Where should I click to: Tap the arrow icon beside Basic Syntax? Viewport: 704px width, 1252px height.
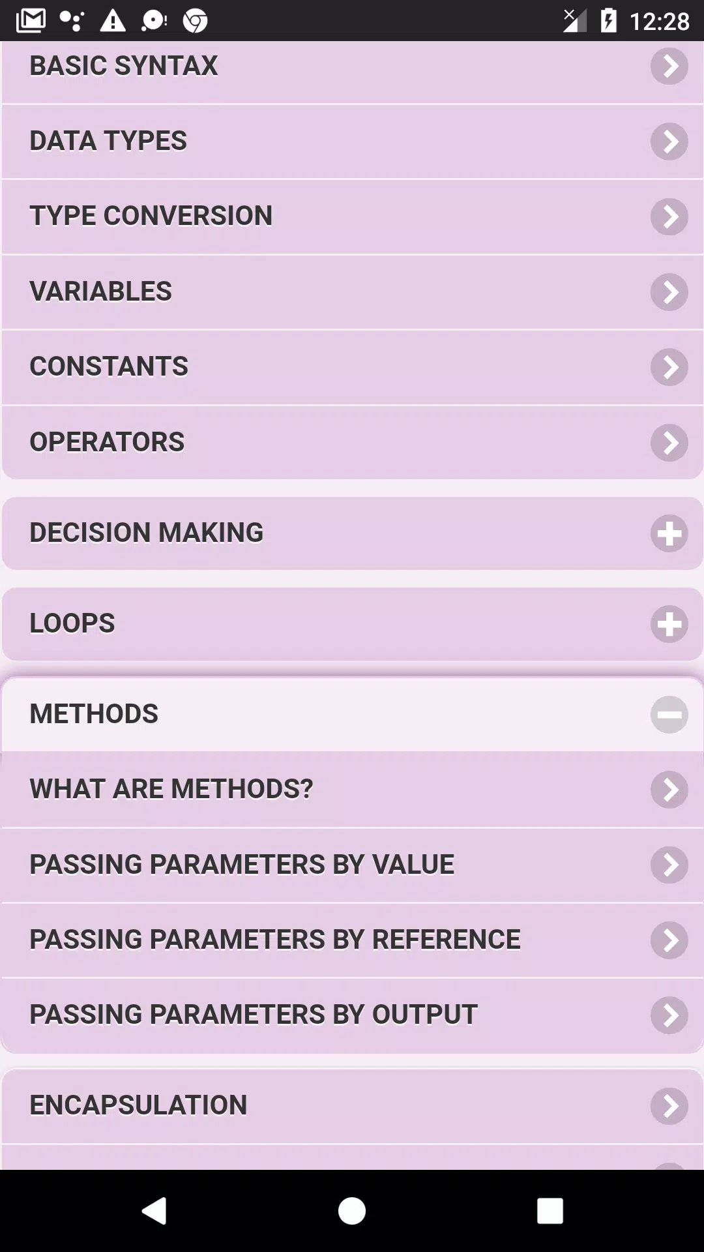pyautogui.click(x=669, y=67)
